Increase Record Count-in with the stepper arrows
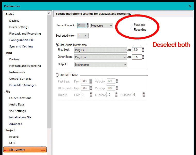Image resolution: width=196 pixels, height=155 pixels. coord(88,24)
